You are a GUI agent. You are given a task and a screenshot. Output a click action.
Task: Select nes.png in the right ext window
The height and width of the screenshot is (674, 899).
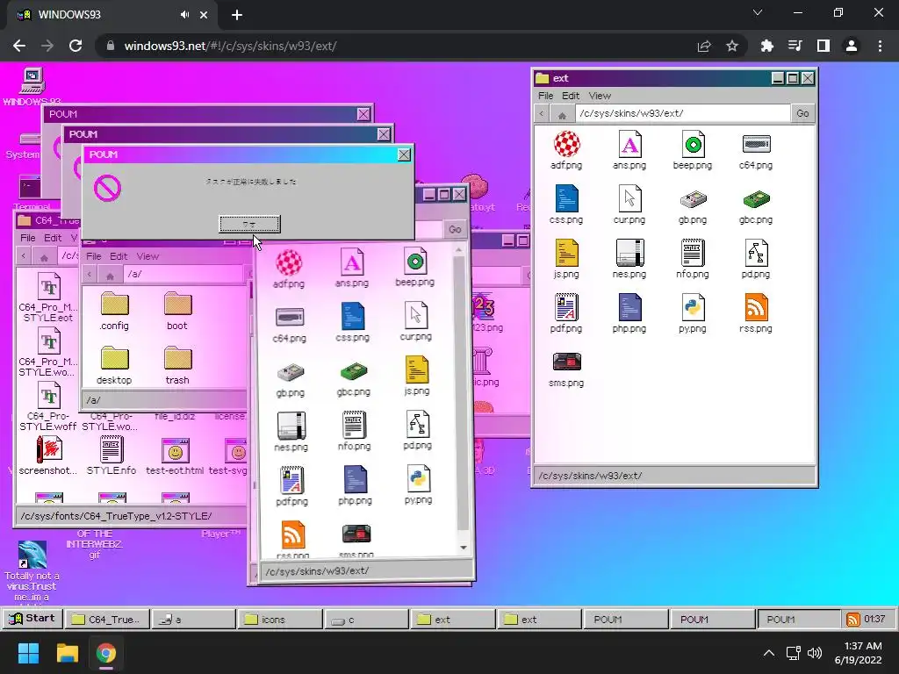tap(629, 259)
